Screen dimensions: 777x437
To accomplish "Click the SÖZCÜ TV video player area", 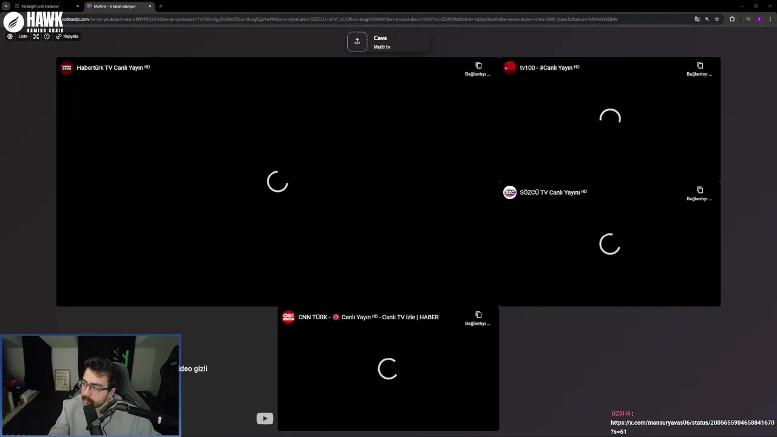I will [x=609, y=245].
